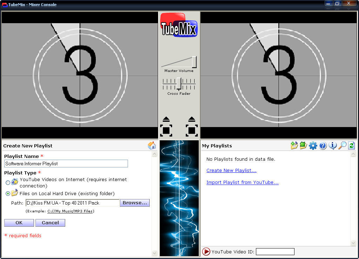Confirm the playlist with OK
359x259 pixels.
point(19,223)
